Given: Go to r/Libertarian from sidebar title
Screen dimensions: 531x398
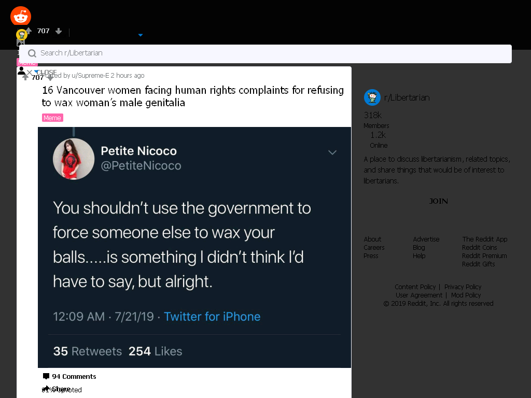Looking at the screenshot, I should tap(407, 97).
